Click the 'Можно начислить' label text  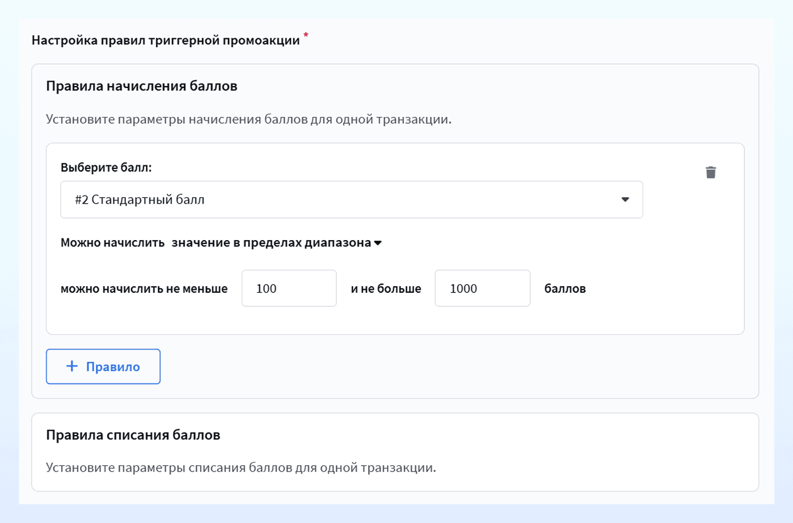click(x=113, y=243)
